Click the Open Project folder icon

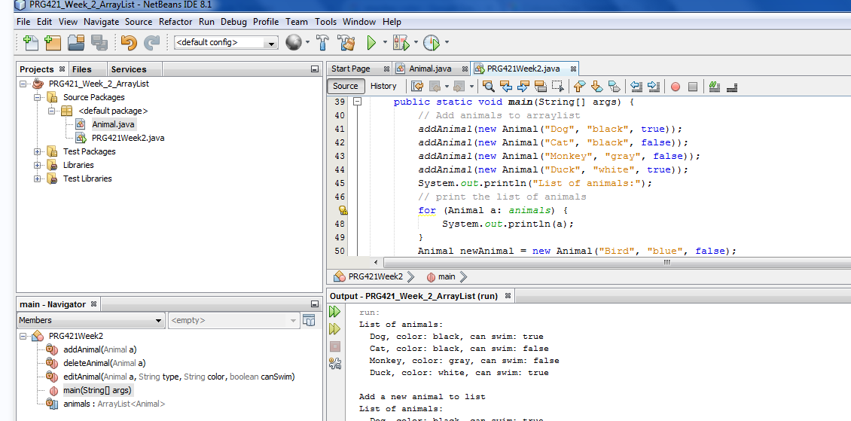76,42
